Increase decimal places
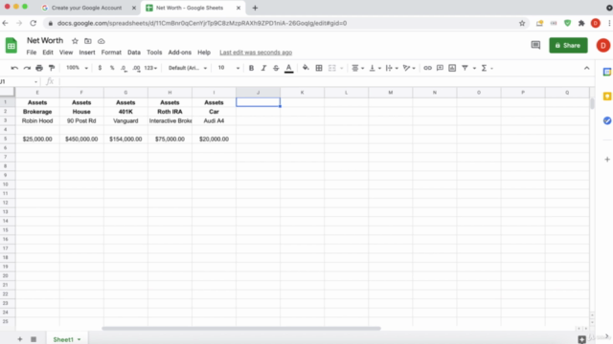Image resolution: width=613 pixels, height=344 pixels. tap(136, 68)
